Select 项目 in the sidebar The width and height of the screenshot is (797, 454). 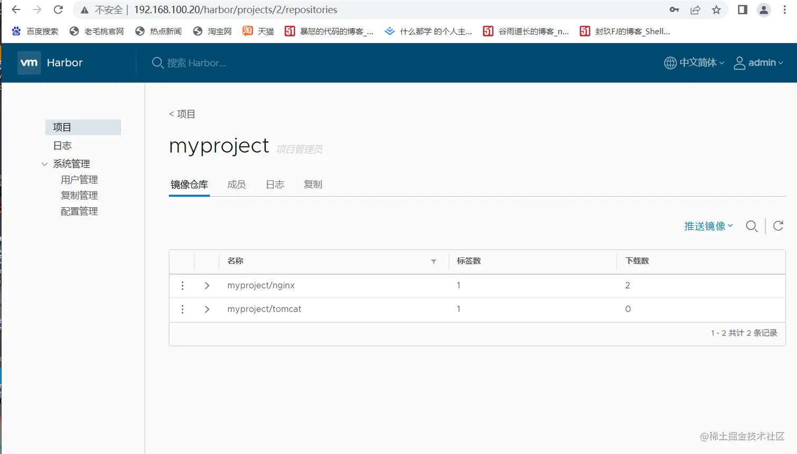(x=83, y=127)
